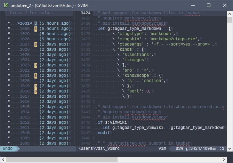The image size is (233, 163).
Task: Click the vertical scrollbar thumb
Action: click(230, 19)
